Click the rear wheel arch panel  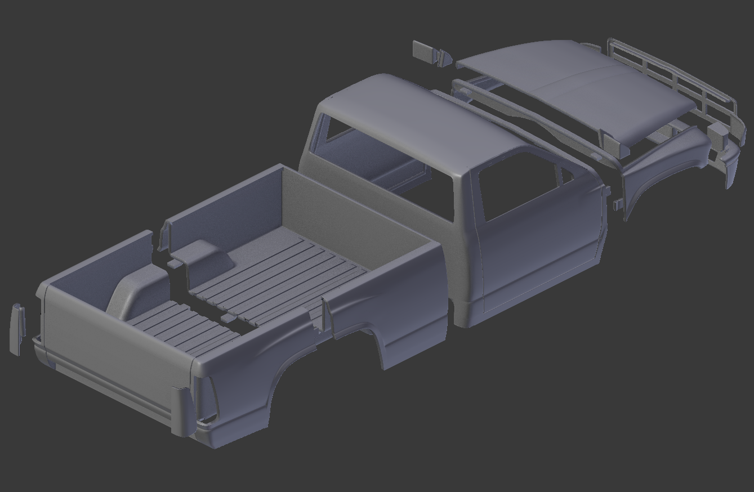[389, 338]
